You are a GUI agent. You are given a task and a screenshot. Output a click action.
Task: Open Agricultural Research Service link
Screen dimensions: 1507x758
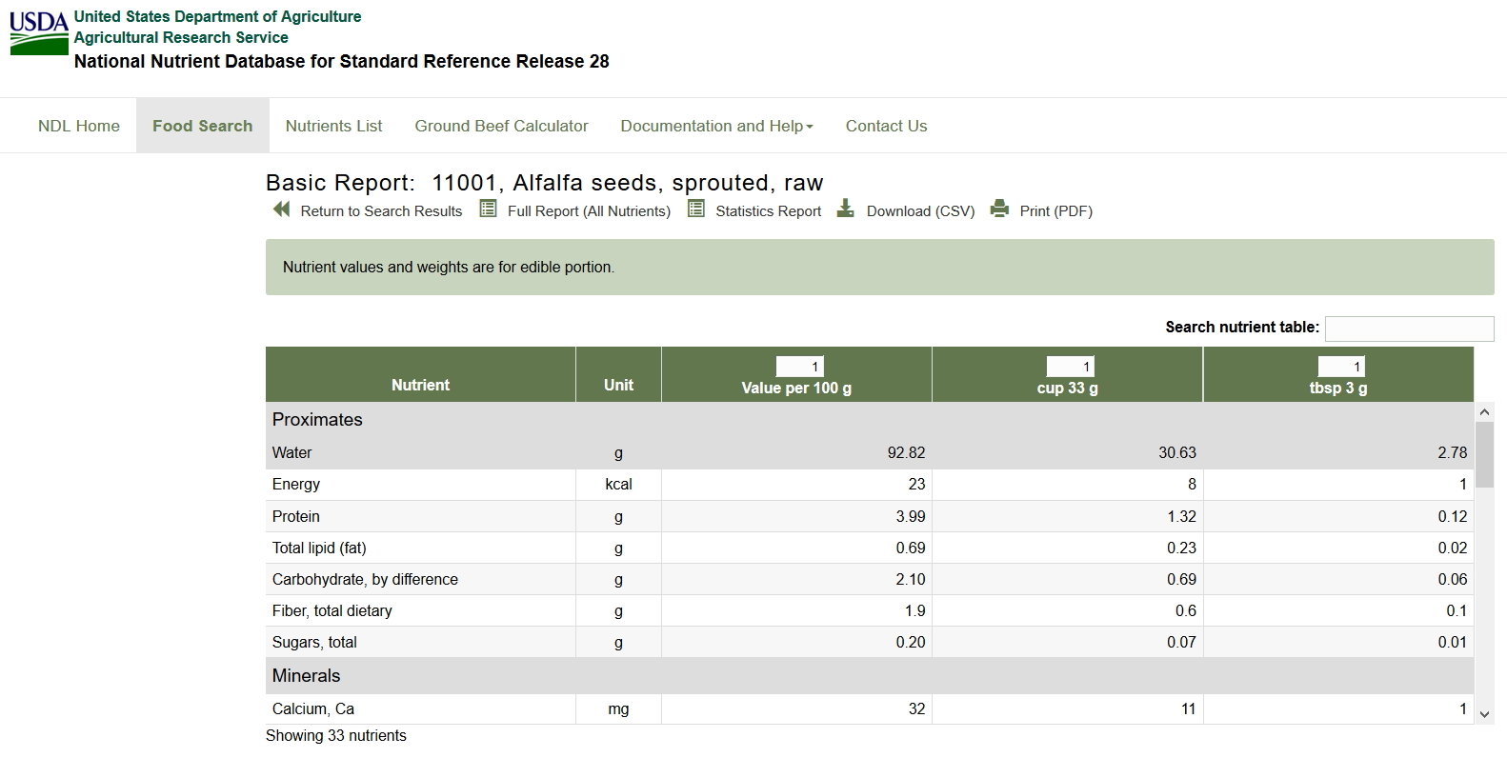pyautogui.click(x=181, y=37)
